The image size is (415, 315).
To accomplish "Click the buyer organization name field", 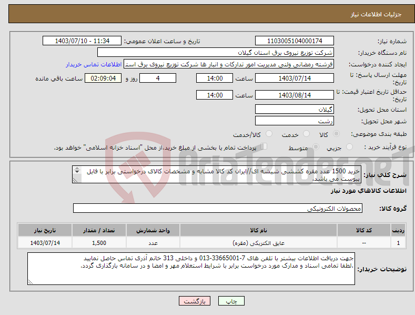I will tap(216, 53).
